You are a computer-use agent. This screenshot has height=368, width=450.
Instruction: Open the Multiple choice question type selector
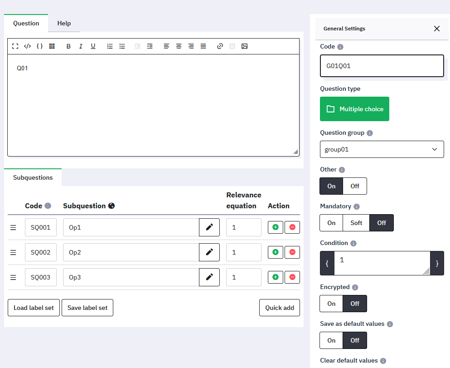(x=354, y=109)
